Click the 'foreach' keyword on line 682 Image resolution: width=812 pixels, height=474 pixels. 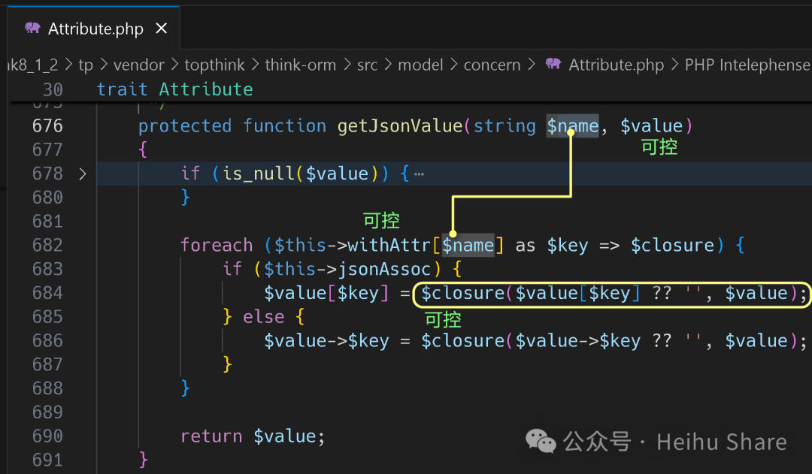(217, 245)
